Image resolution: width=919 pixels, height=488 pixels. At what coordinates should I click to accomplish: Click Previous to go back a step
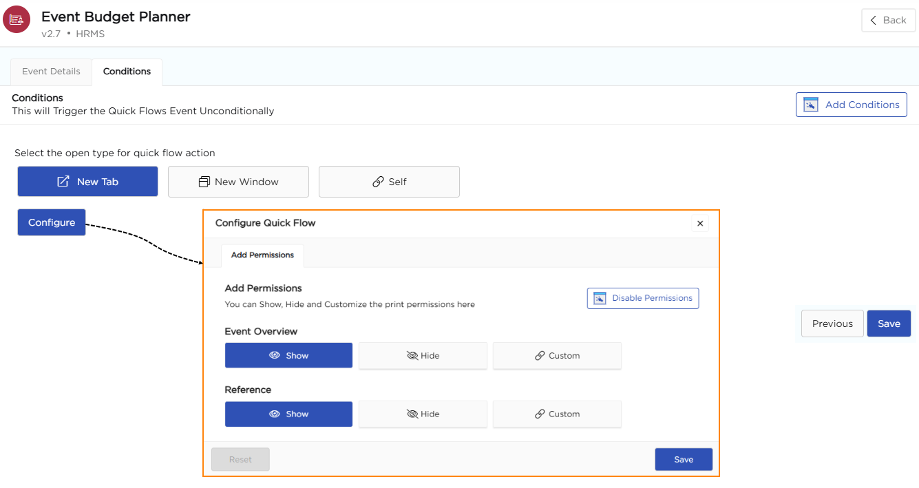832,323
